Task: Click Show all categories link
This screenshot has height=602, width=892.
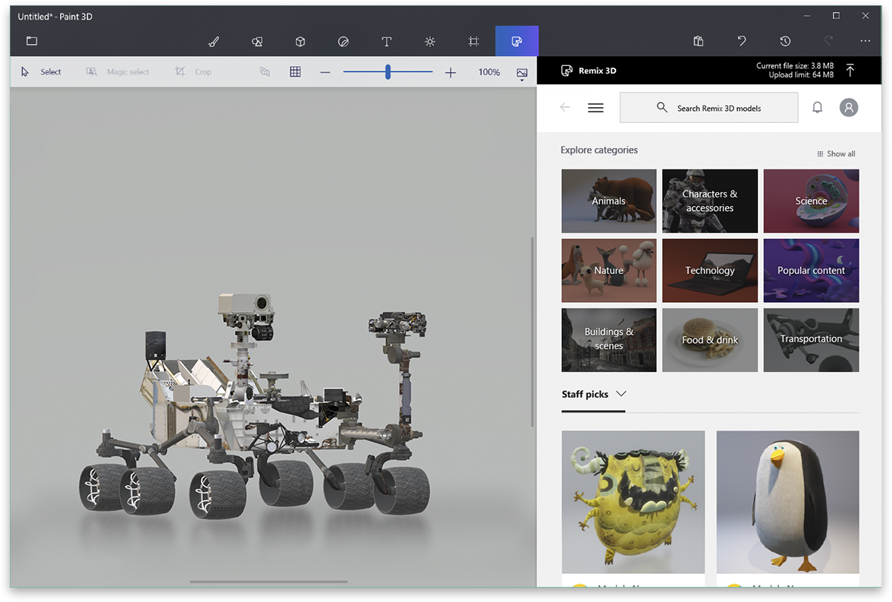Action: coord(836,154)
